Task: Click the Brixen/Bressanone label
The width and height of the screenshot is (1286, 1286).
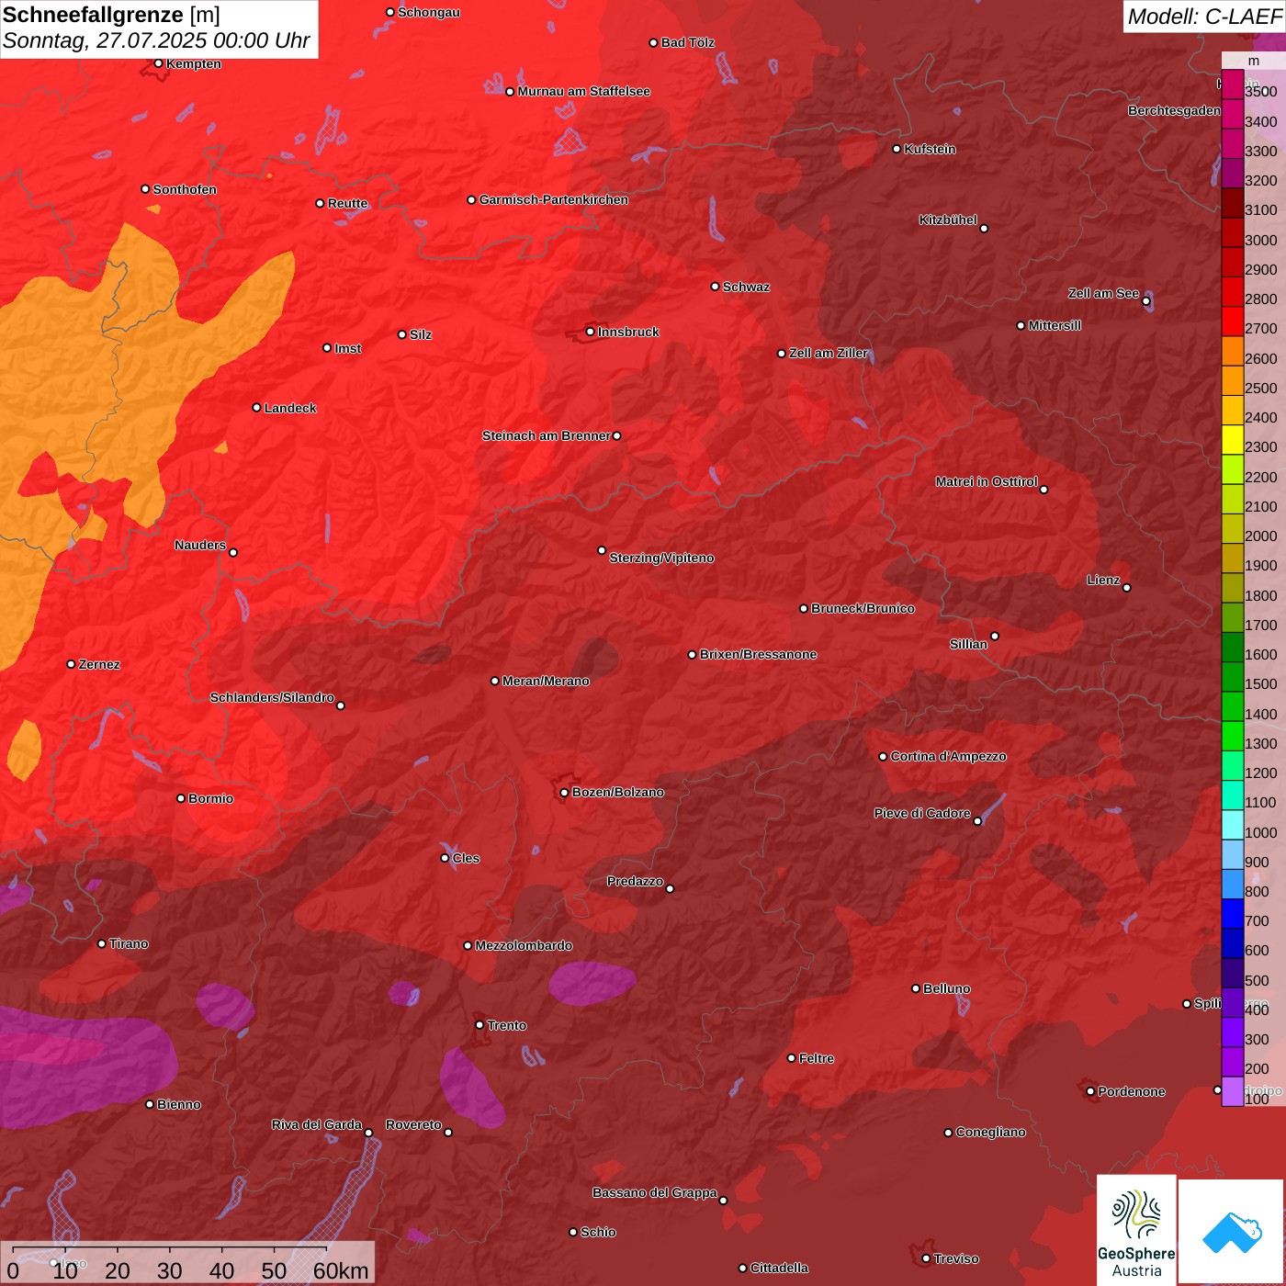Action: click(x=759, y=655)
